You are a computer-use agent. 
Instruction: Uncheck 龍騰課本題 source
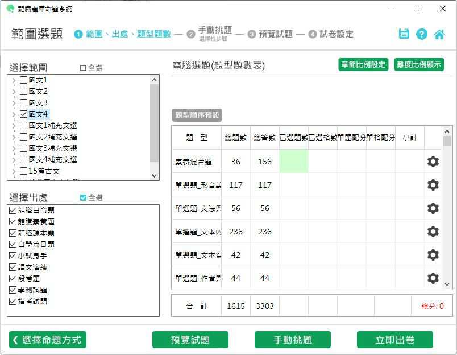coord(13,233)
